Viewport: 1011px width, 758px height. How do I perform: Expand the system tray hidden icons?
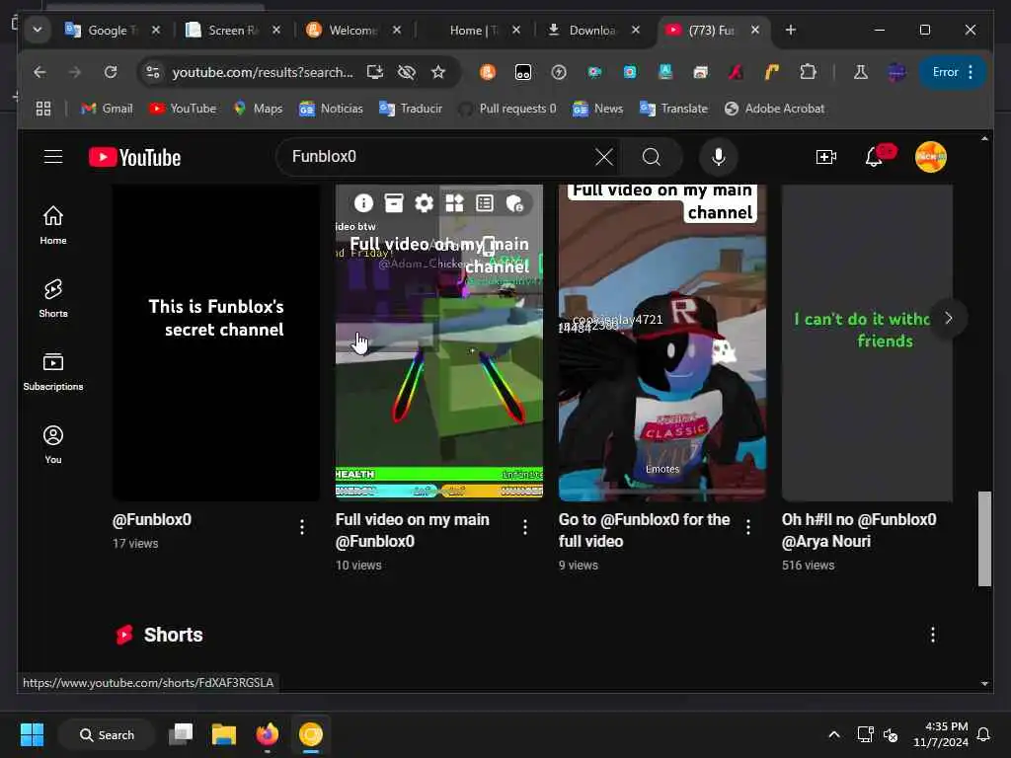[833, 734]
